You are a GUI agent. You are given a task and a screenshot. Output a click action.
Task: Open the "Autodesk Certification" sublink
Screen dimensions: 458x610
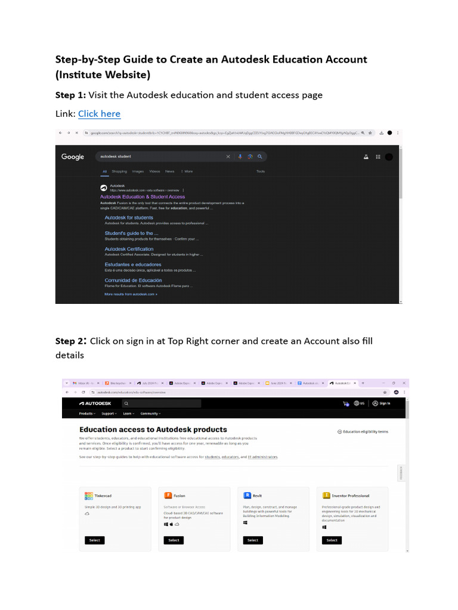pos(129,249)
